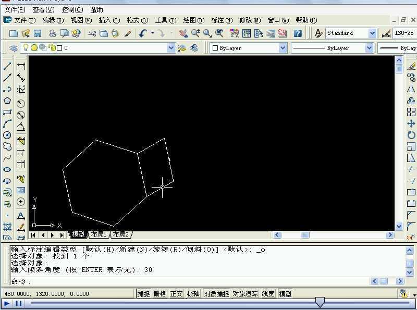Select the Line draw tool

(7, 66)
